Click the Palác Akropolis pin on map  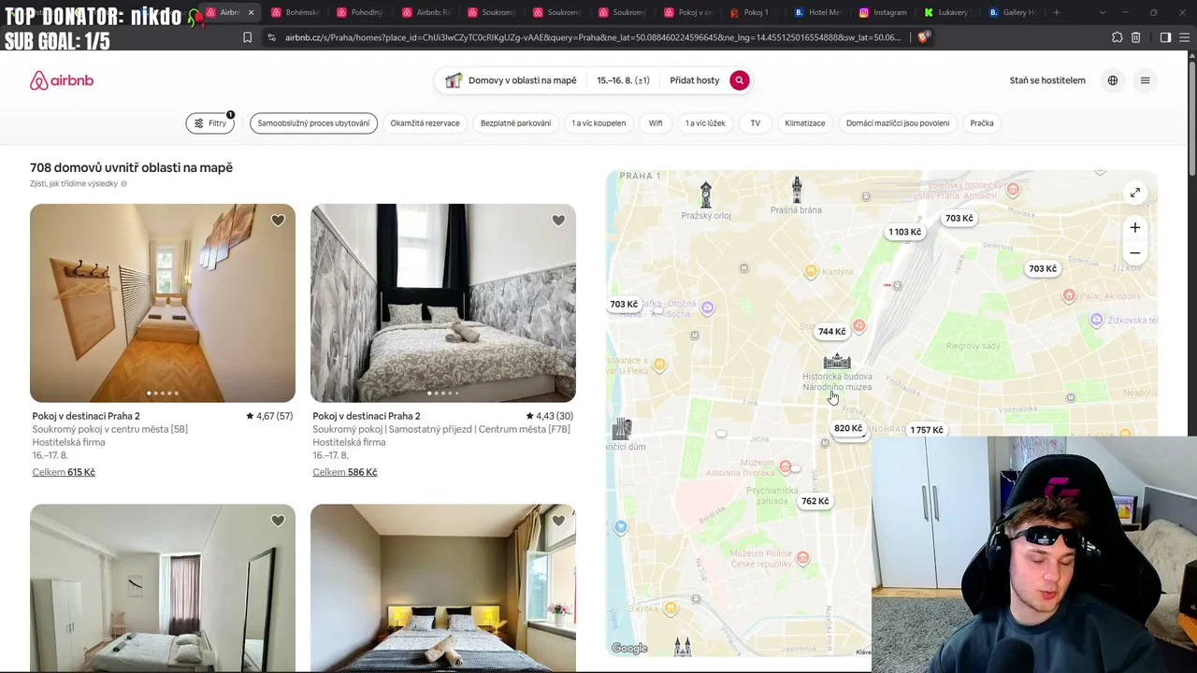click(x=1069, y=295)
